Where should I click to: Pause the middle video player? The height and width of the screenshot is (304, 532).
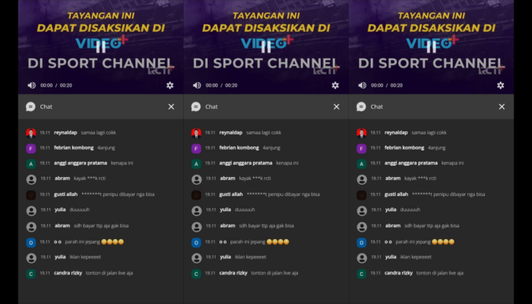[266, 47]
